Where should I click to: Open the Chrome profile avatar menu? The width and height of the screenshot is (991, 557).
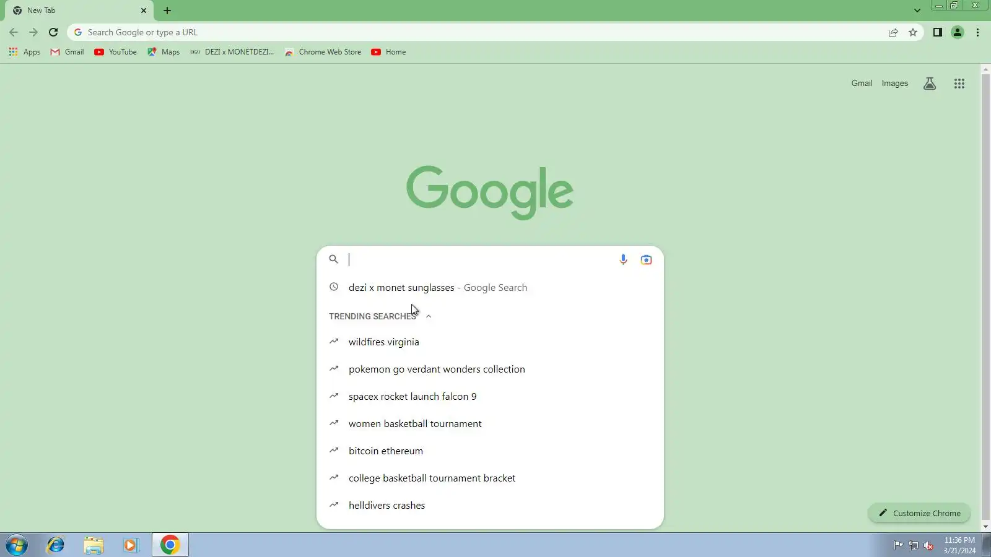point(958,32)
